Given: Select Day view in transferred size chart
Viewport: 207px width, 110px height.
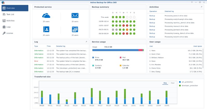Looking at the screenshot, I should (165, 83).
